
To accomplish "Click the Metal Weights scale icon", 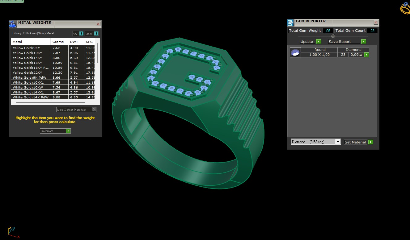I will coord(13,24).
